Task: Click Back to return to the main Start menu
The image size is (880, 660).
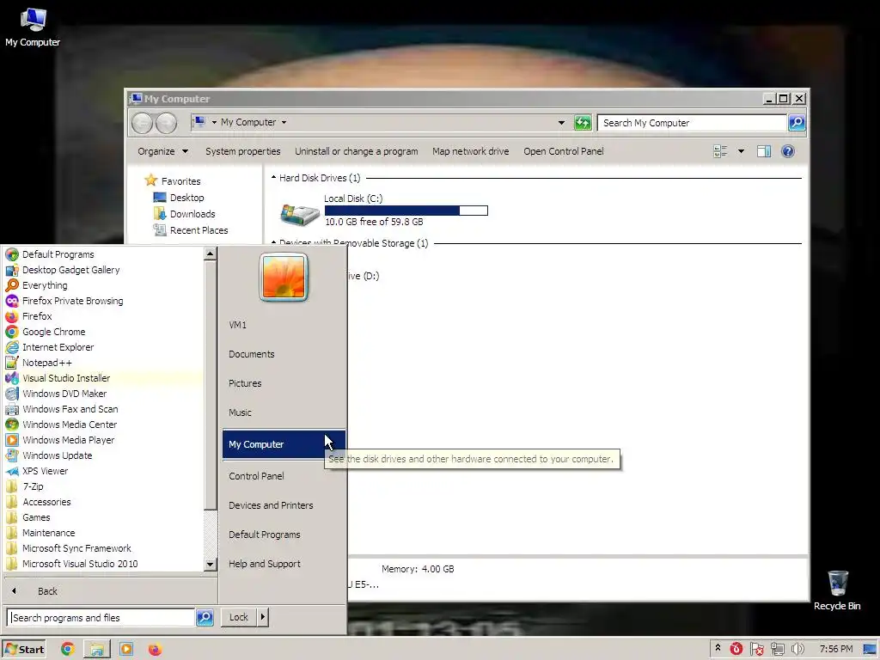Action: click(47, 591)
